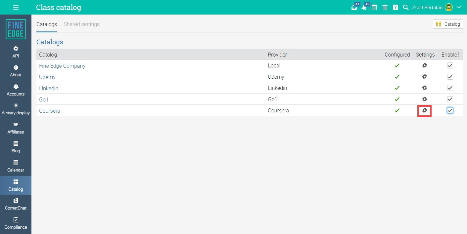This screenshot has height=234, width=467.
Task: Open Blog in the sidebar
Action: [16, 147]
